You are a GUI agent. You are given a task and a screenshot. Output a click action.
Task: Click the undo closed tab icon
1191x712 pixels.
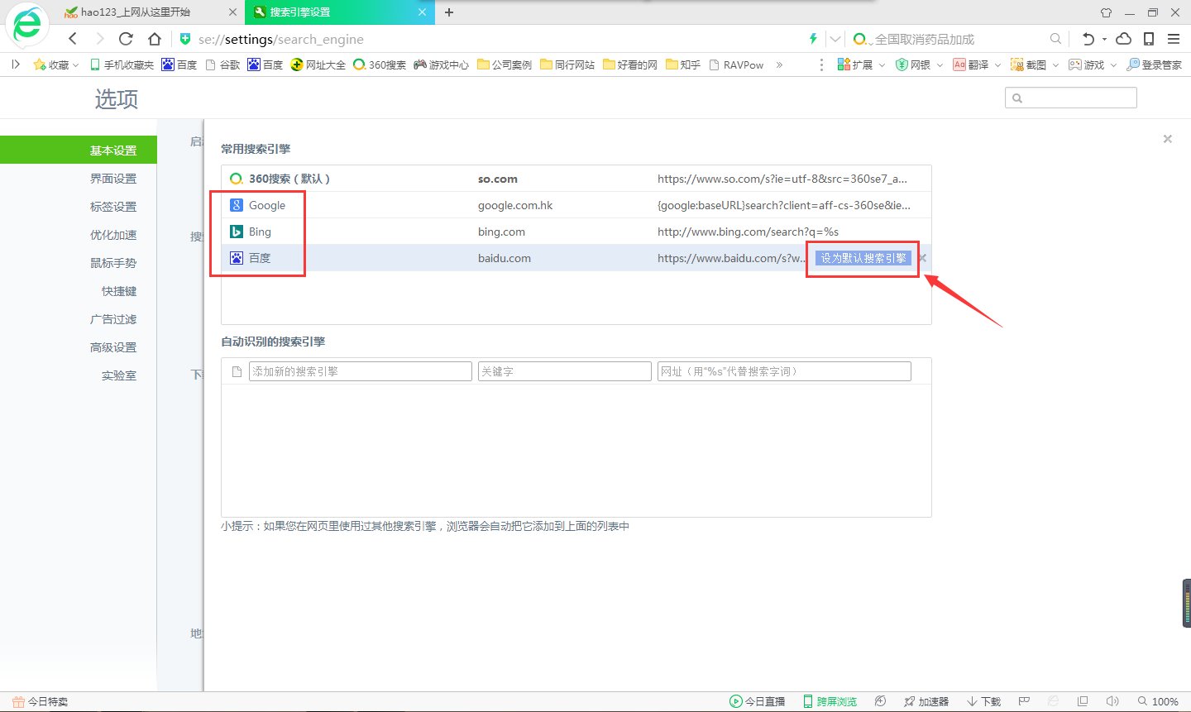[x=1088, y=39]
